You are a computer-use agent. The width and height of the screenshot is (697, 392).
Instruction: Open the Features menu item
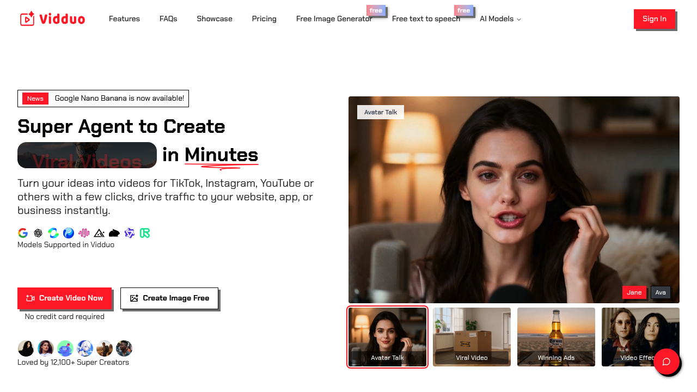124,19
